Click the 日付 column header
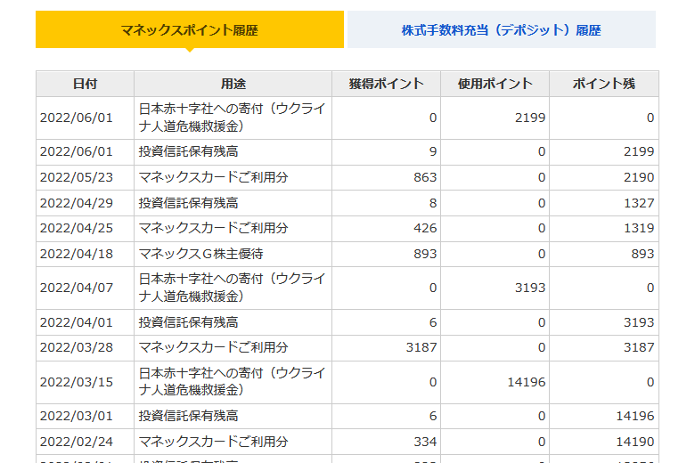 pyautogui.click(x=86, y=84)
